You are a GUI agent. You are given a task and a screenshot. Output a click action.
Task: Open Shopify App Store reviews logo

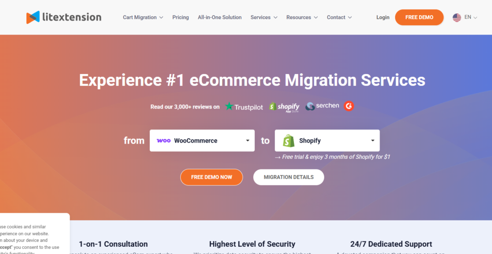tap(284, 107)
